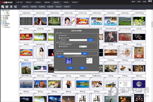Select the 选择文件夹文件 radio option
Viewport: 153px width, 102px height.
tap(59, 38)
